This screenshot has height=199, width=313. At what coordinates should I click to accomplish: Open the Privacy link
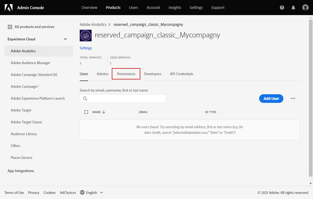[33, 193]
